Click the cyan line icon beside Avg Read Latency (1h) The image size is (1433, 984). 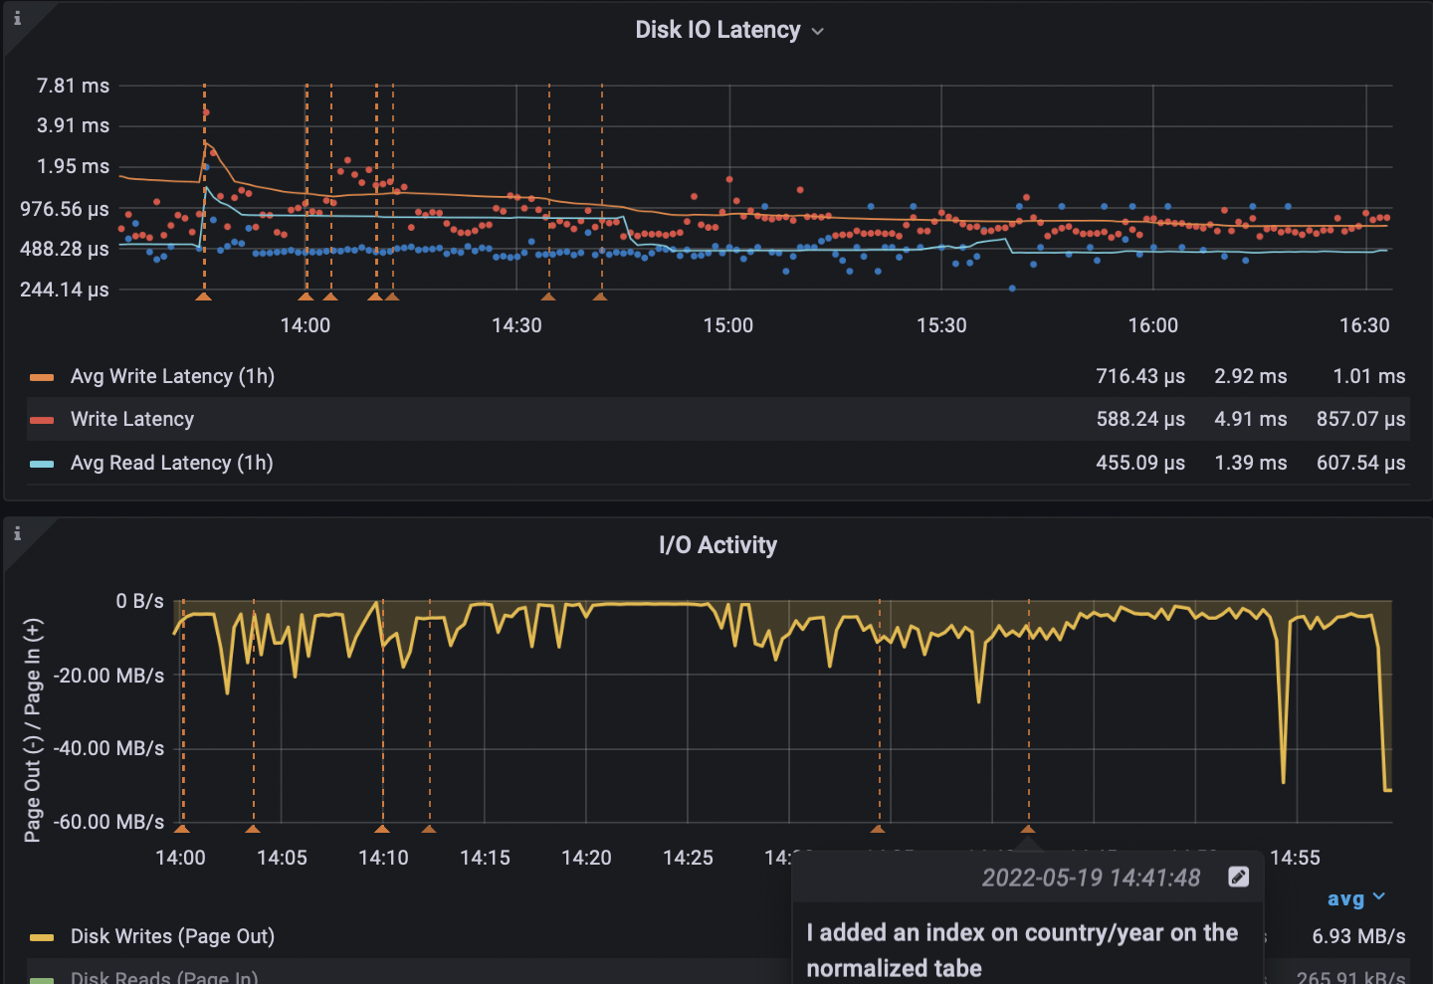[42, 463]
